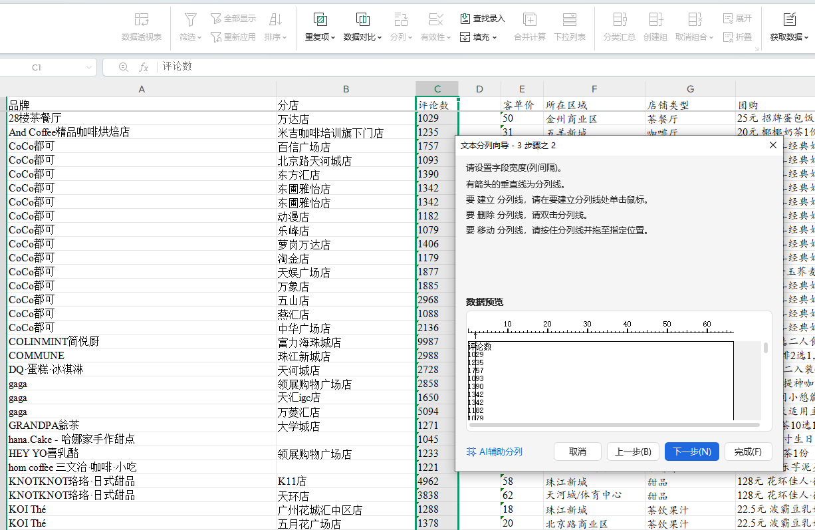Click the 创建组 create group icon
The height and width of the screenshot is (530, 815).
[x=655, y=19]
